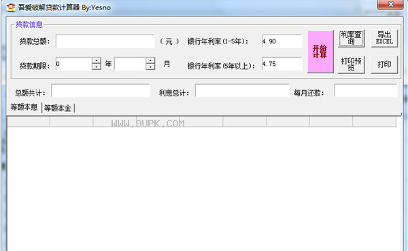The image size is (408, 251).
Task: Increase loan term months with up arrow
Action: [x=150, y=60]
